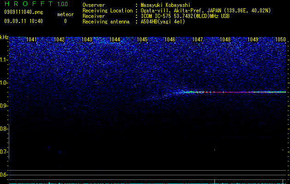Click the 1045 time marker
The image size is (290, 184).
click(x=142, y=40)
